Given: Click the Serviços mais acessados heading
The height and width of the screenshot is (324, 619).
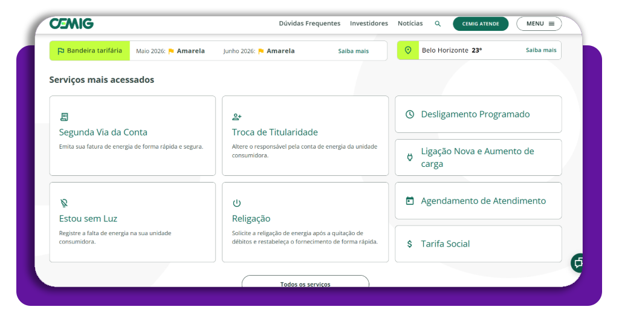Looking at the screenshot, I should [102, 80].
